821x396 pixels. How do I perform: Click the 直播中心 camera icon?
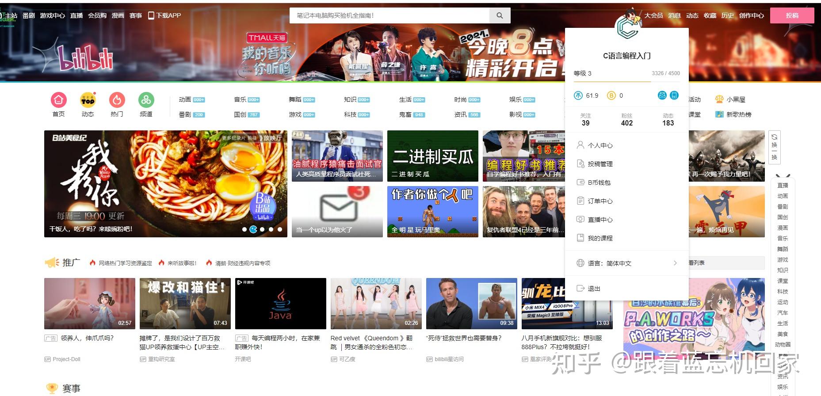580,219
